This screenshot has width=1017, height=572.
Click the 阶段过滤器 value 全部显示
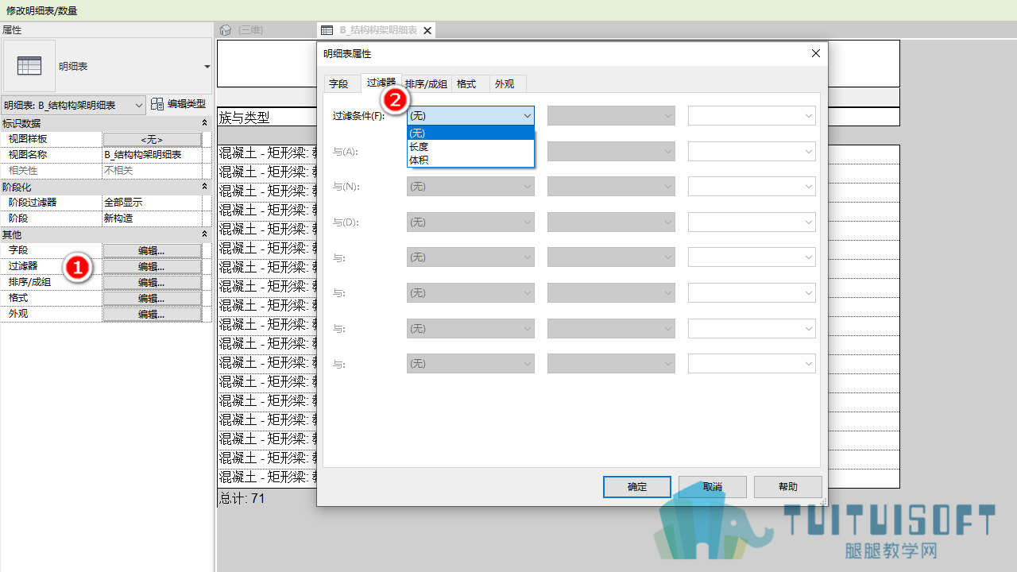[152, 203]
